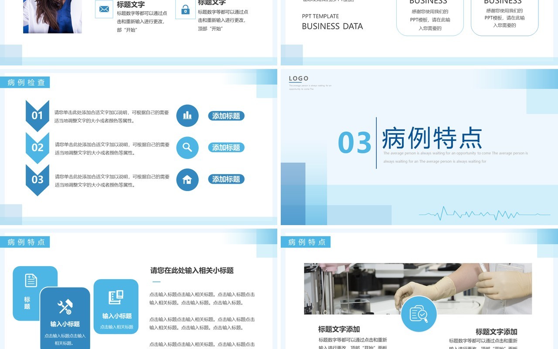Select the magnifying glass circle icon

tap(187, 147)
